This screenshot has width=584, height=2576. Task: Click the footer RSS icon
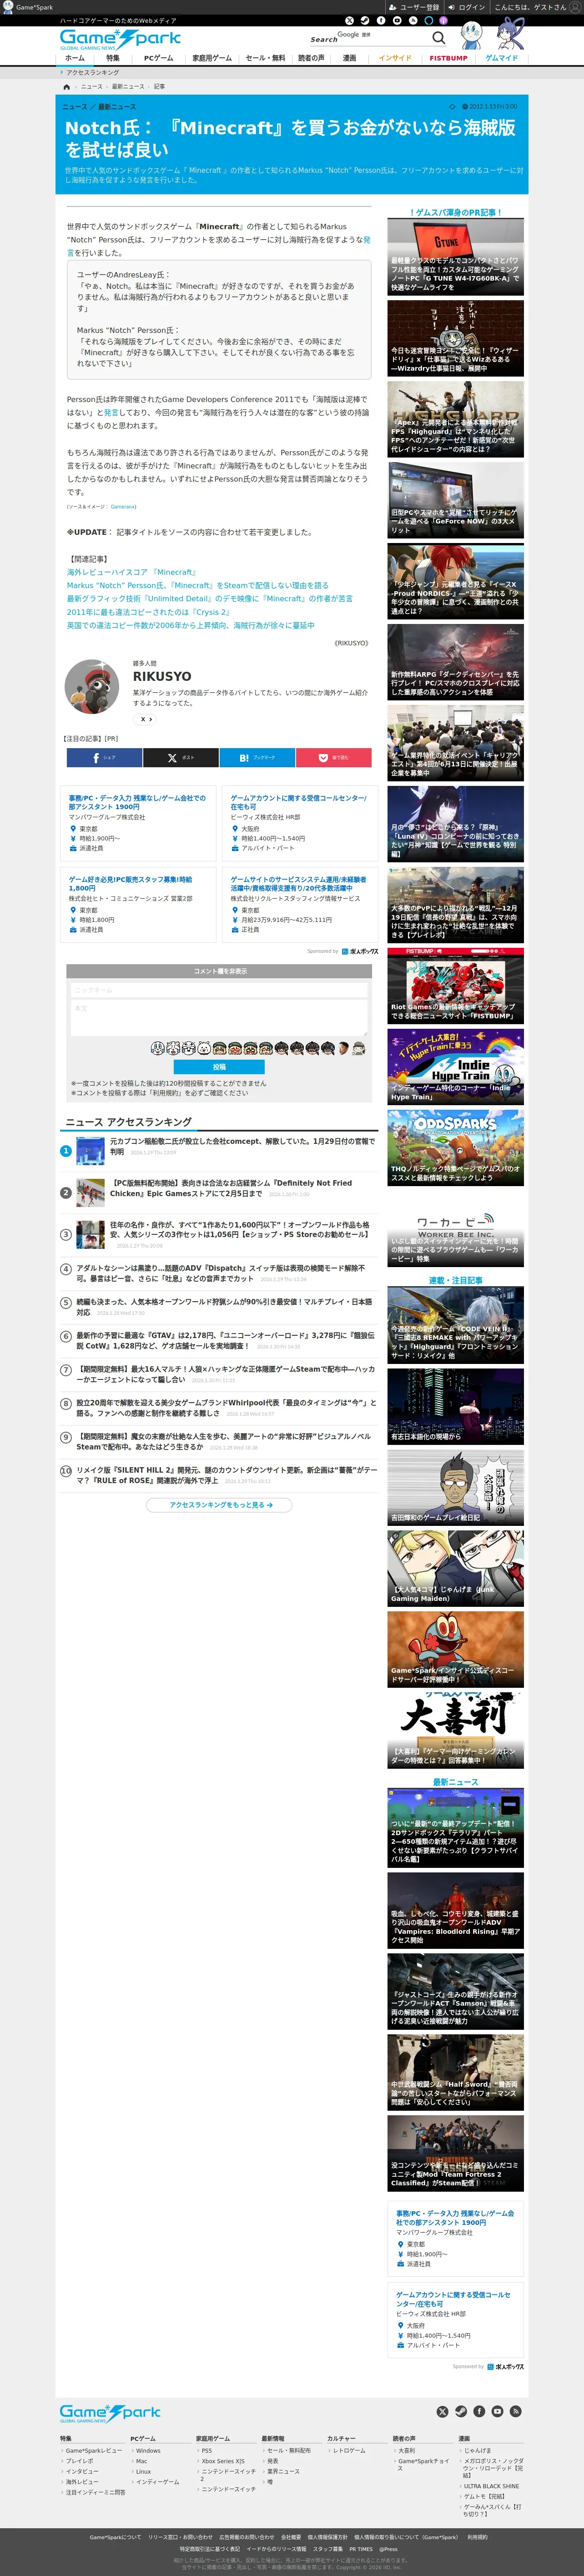tap(515, 2411)
